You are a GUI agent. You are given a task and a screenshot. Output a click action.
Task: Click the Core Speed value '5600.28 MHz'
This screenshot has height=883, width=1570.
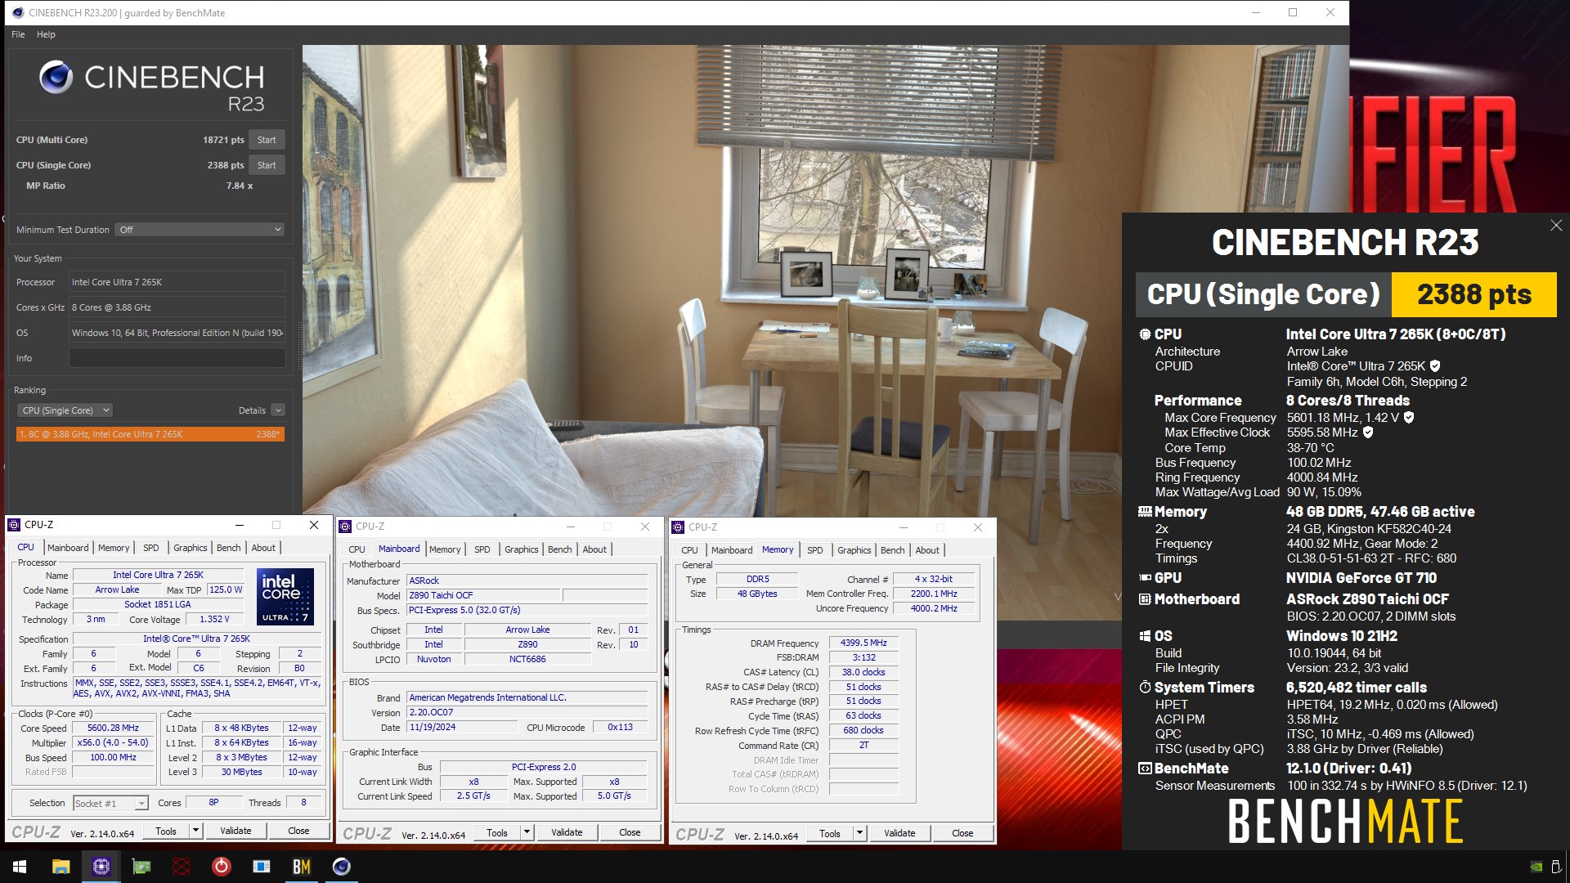tap(113, 728)
